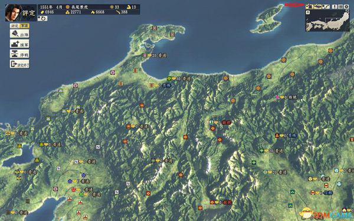
Task: Toggle the first checked castle display filter
Action: tap(309, 6)
